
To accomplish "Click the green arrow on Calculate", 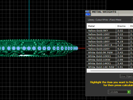I will pos(129,92).
